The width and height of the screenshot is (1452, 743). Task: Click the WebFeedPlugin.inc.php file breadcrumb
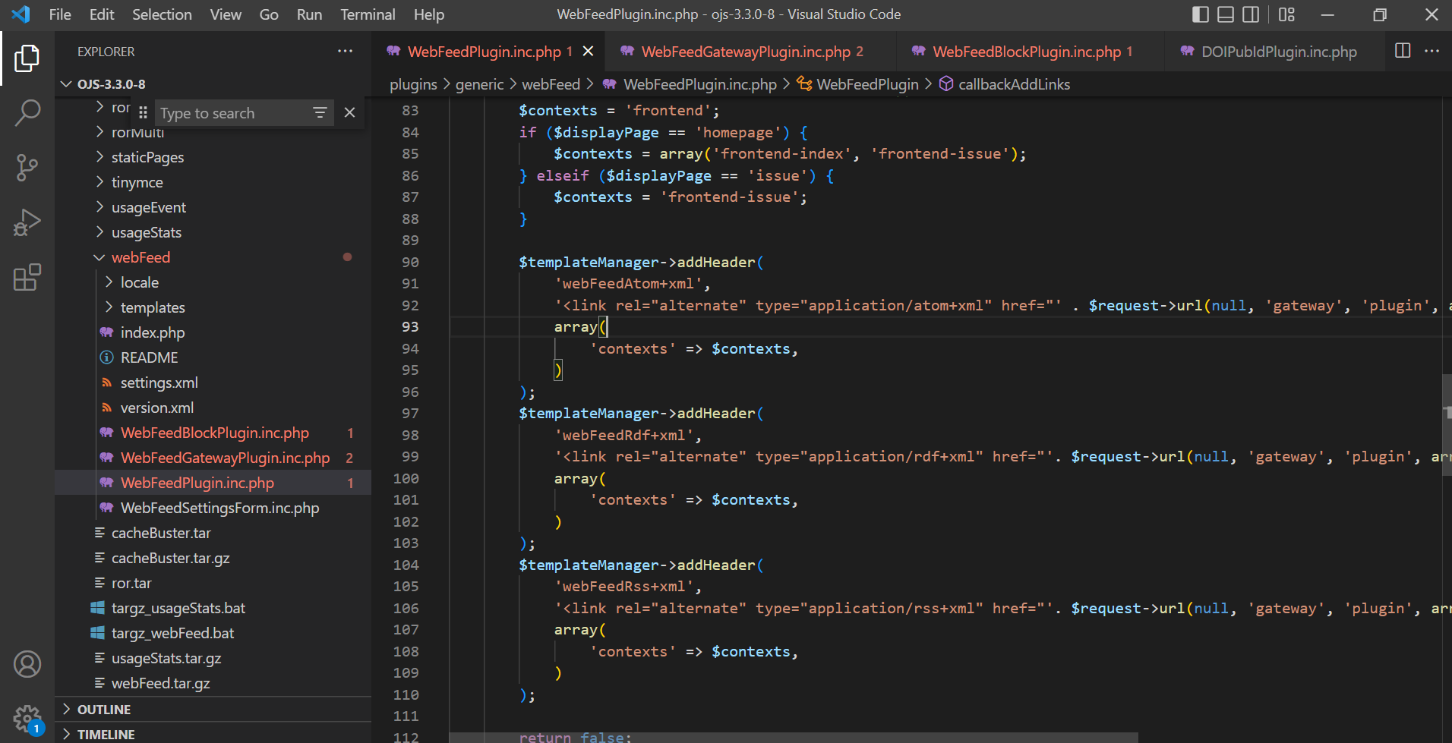tap(690, 84)
